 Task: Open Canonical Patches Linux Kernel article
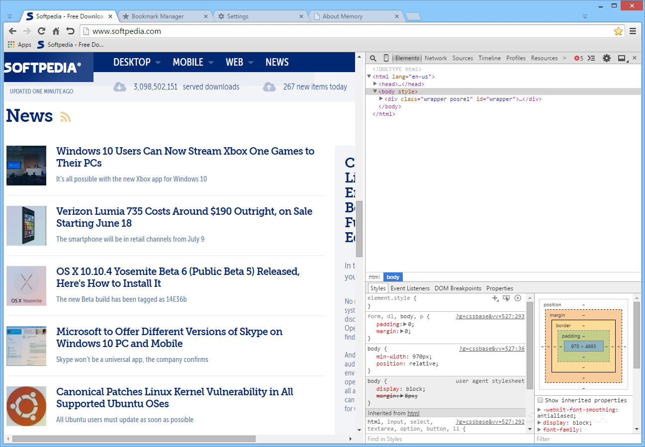pos(175,398)
